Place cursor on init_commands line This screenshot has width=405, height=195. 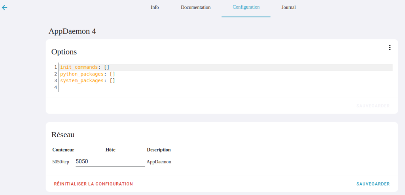pyautogui.click(x=226, y=67)
